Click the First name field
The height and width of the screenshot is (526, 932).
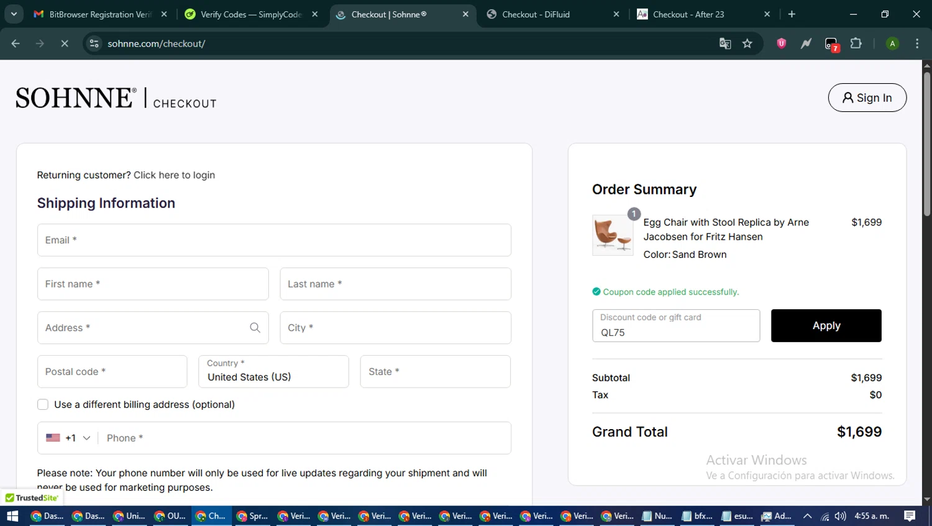pos(153,284)
